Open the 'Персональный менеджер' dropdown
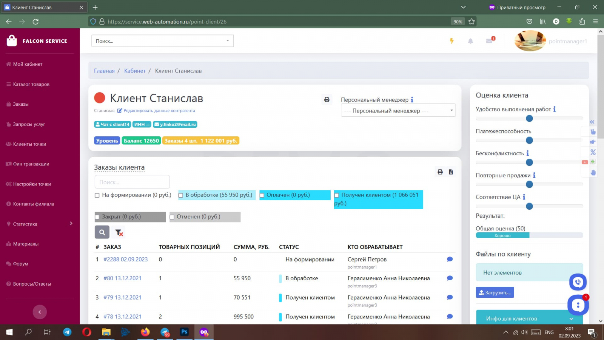Image resolution: width=604 pixels, height=340 pixels. pyautogui.click(x=398, y=111)
